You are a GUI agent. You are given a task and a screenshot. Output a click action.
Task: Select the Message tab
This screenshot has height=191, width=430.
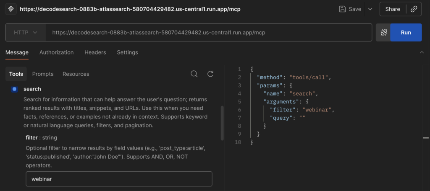click(x=17, y=52)
